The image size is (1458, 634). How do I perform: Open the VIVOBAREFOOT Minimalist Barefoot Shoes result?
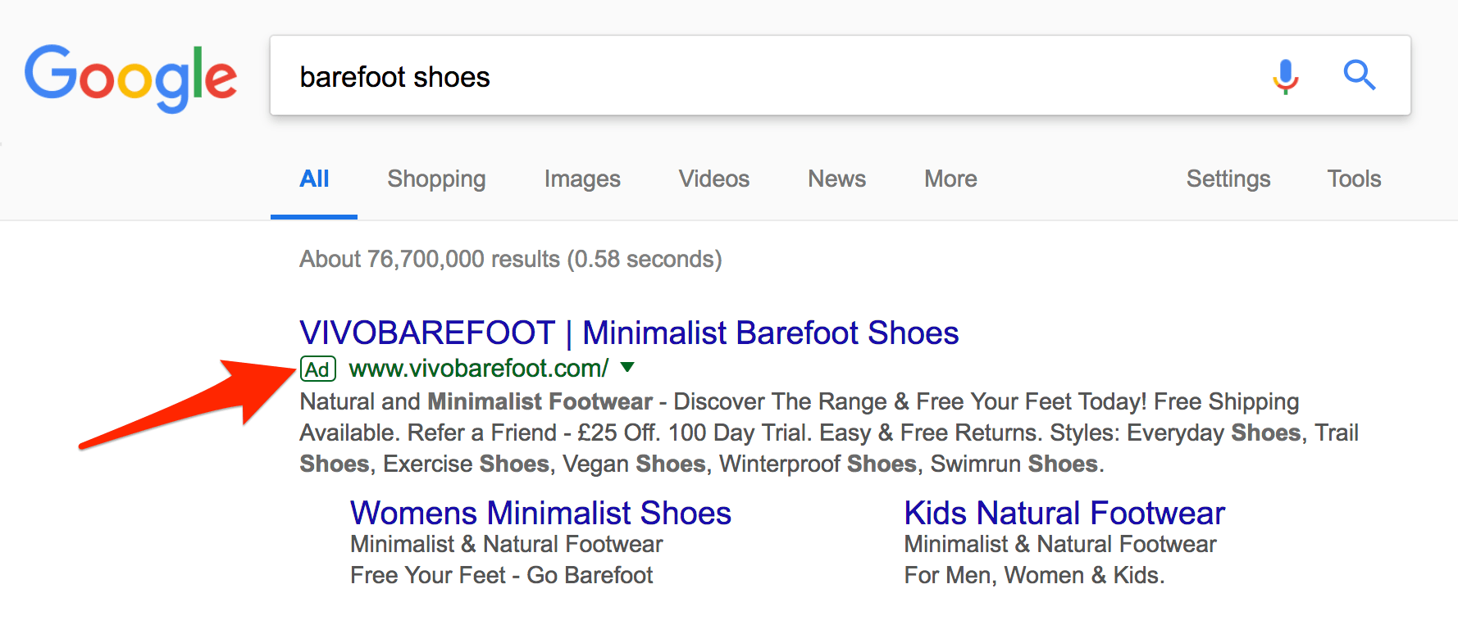[629, 333]
